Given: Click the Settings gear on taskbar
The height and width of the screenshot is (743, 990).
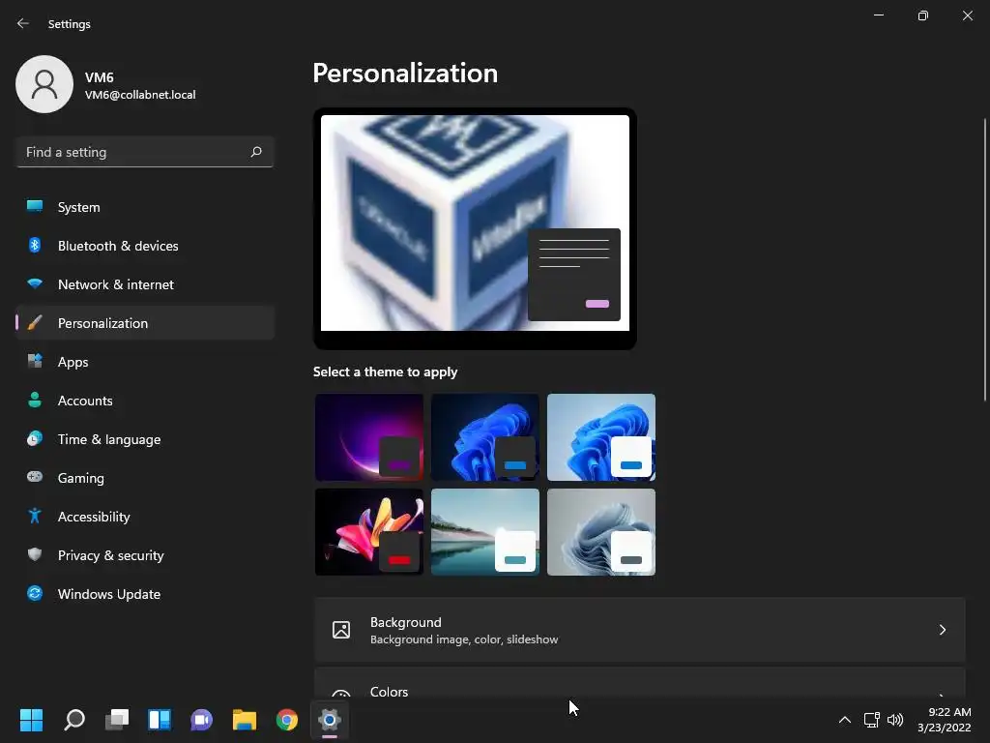Looking at the screenshot, I should [330, 720].
